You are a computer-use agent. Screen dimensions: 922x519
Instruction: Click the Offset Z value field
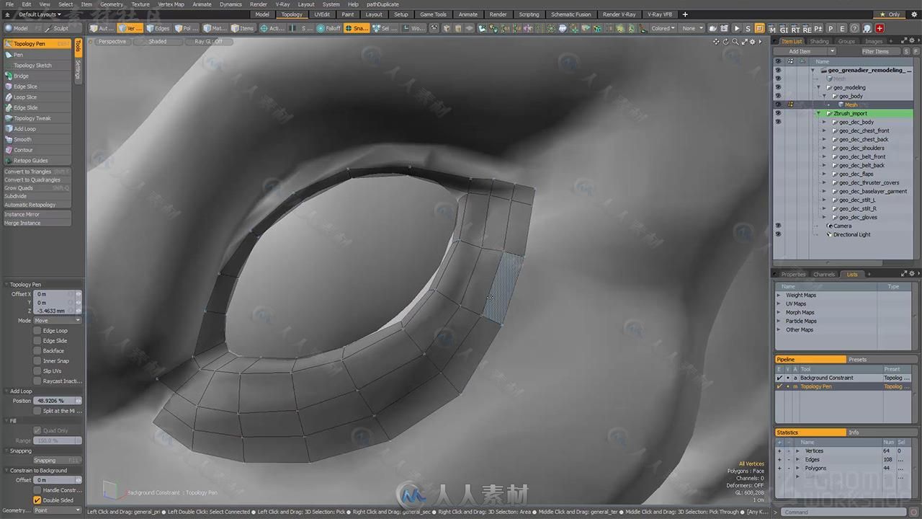point(58,311)
